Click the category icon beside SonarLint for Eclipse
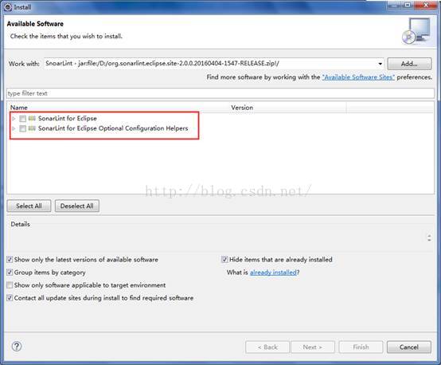The height and width of the screenshot is (365, 441). [32, 118]
